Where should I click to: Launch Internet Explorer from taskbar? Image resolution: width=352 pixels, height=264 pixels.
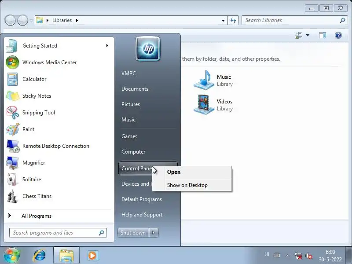[x=40, y=256]
